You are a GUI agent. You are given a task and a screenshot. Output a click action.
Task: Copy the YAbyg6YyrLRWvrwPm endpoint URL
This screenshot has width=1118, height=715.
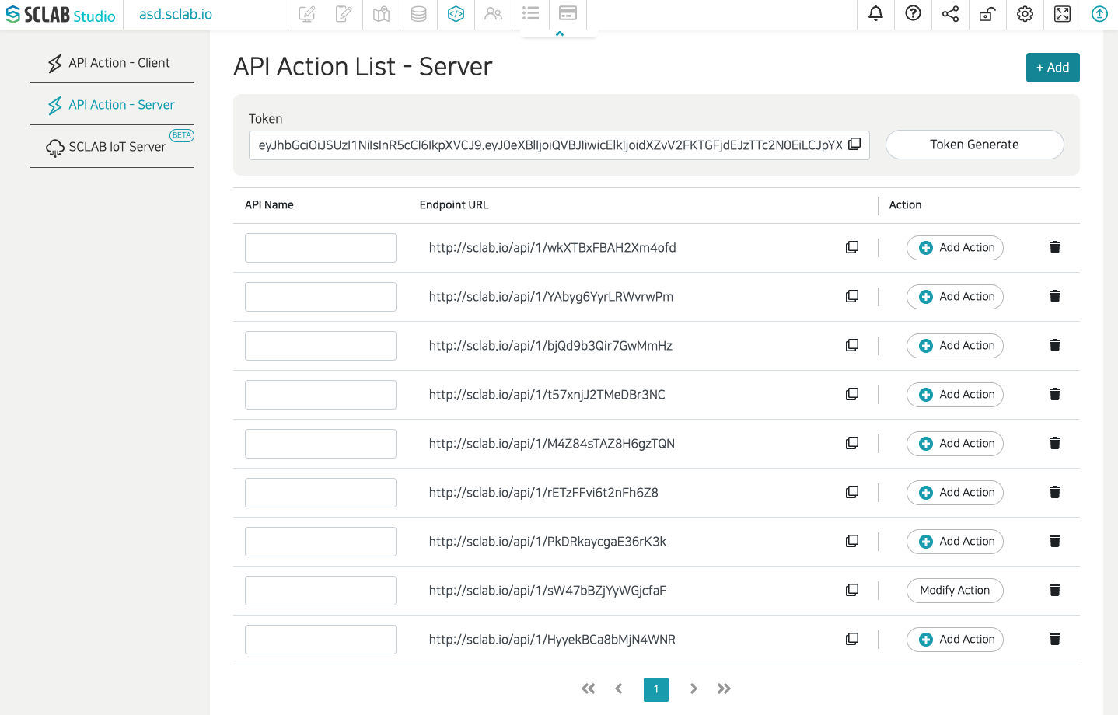tap(852, 296)
